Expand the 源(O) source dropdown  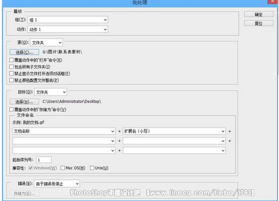47,43
